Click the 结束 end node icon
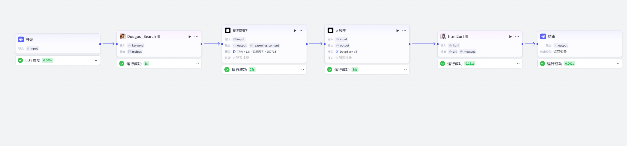The width and height of the screenshot is (627, 146). coord(543,36)
